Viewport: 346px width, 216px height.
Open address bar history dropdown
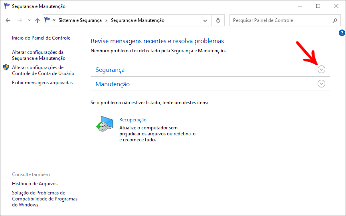[205, 20]
